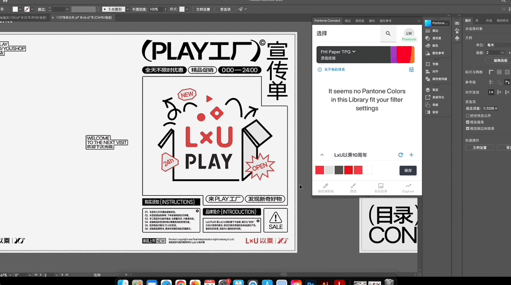Screen dimensions: 511x285
Task: Switch to the 外观 tab in Properties panel
Action: click(489, 20)
